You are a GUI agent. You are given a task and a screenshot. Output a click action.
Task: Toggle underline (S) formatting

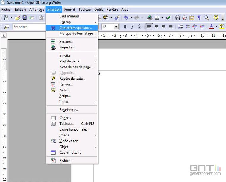[x=139, y=27]
